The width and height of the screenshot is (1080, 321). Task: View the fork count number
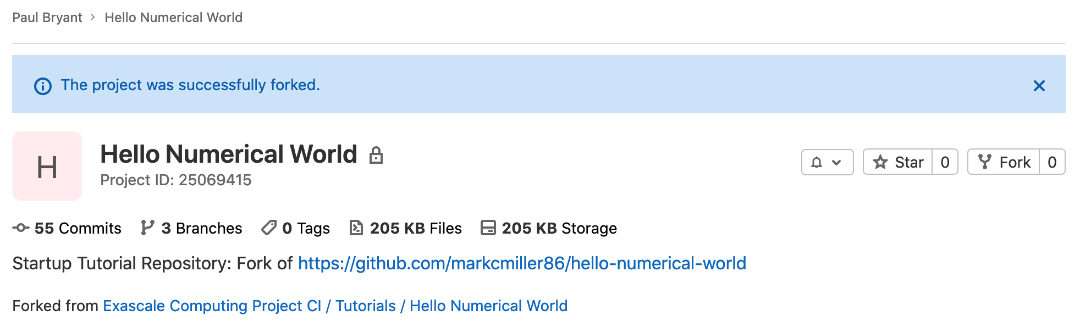pyautogui.click(x=1051, y=162)
